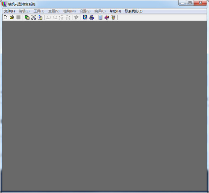The height and width of the screenshot is (193, 209).
Task: Click the undo arrow icon
Action: [48, 17]
